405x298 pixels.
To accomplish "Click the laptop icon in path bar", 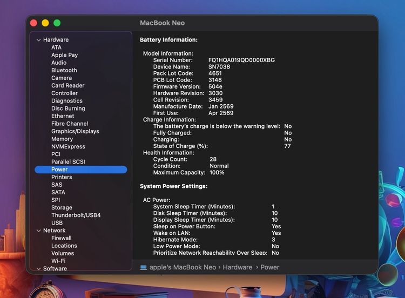I will click(143, 267).
